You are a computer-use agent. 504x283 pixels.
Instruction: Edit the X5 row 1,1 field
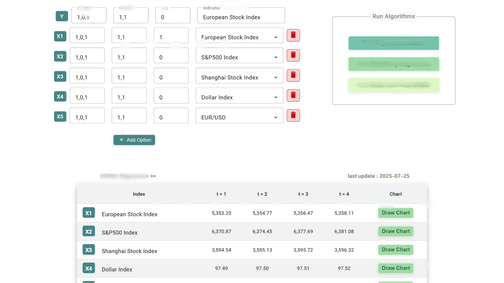click(x=129, y=116)
